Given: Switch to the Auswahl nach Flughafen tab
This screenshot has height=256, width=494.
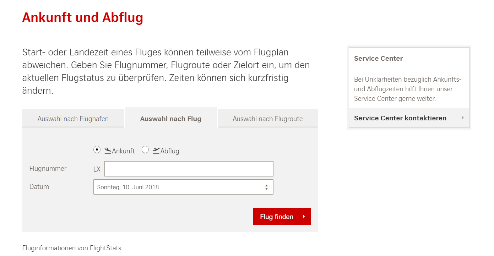Looking at the screenshot, I should [73, 119].
